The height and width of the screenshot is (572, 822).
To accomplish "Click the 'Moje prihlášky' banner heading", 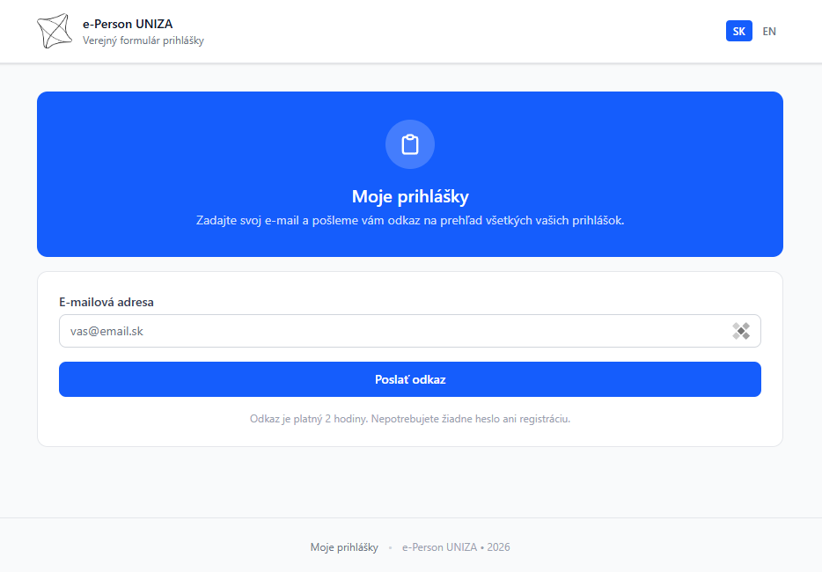I will click(410, 196).
